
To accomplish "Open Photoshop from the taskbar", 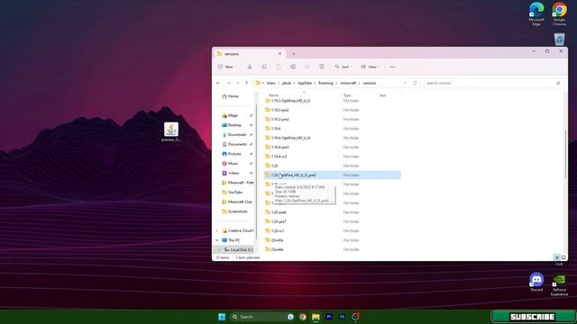I will click(x=343, y=317).
